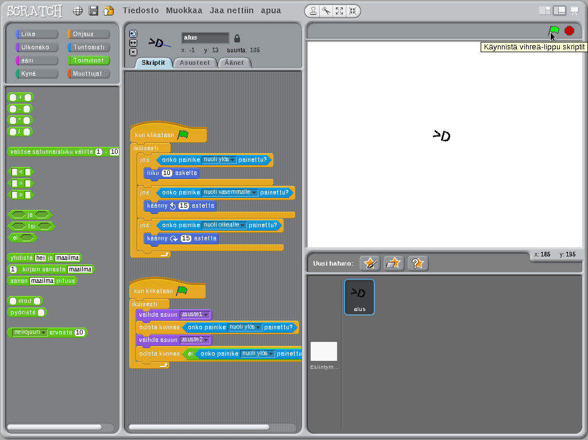Click the red stop sign button

(569, 31)
